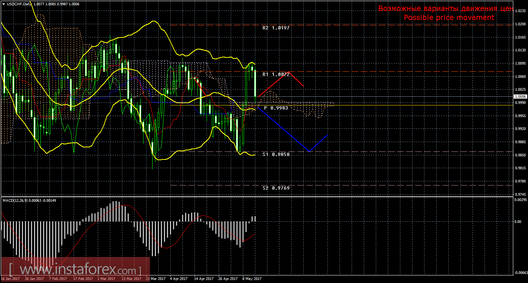
Task: Click the current price tag 1.0006
Action: tap(520, 97)
